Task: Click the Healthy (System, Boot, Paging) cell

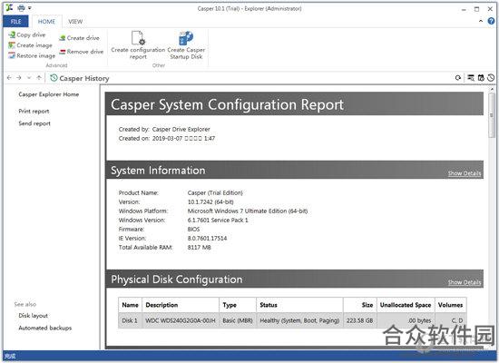Action: point(299,320)
